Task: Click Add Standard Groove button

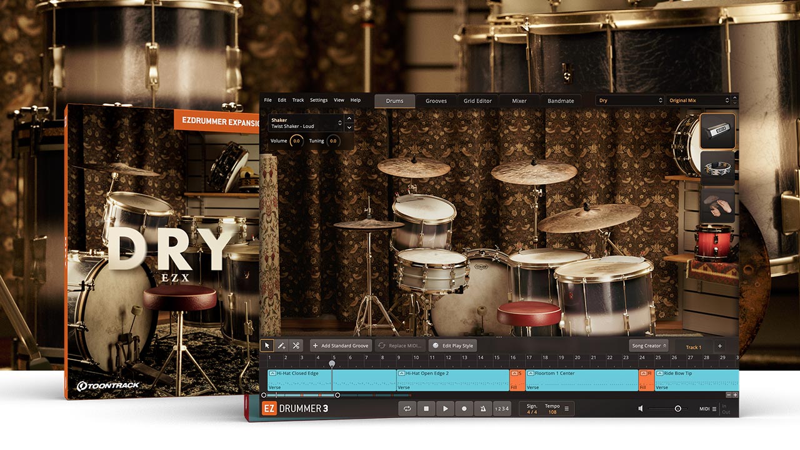Action: 341,346
